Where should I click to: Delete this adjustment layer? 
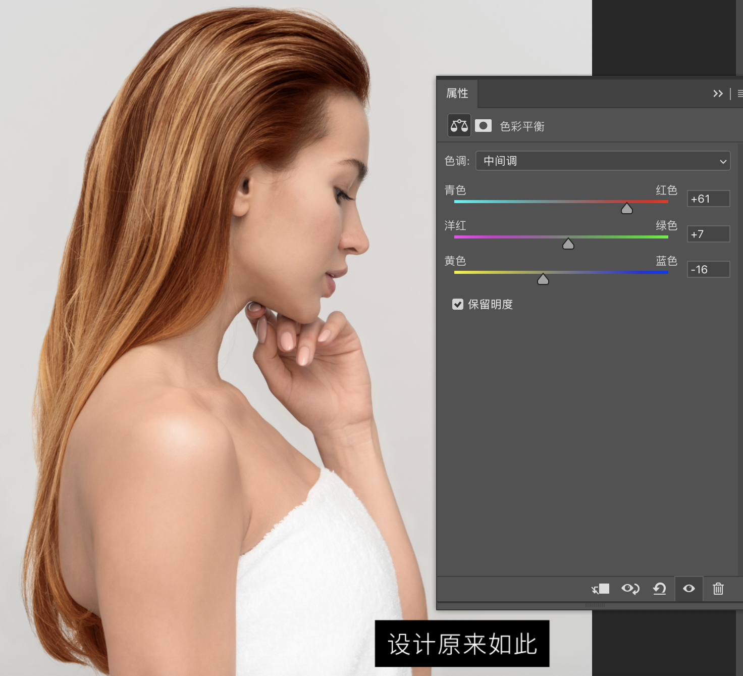tap(718, 589)
